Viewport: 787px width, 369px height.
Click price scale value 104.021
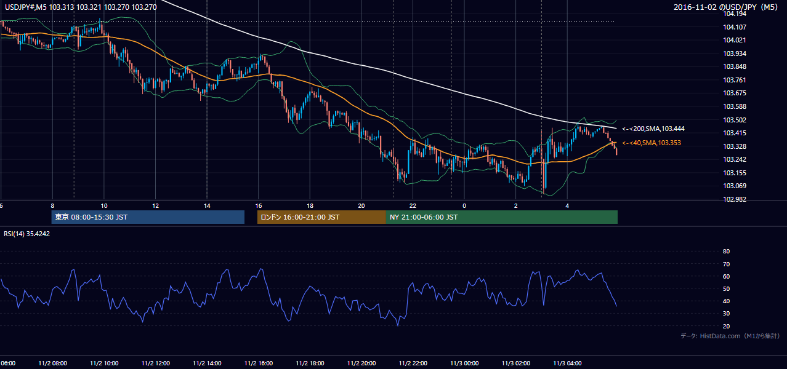(x=735, y=40)
